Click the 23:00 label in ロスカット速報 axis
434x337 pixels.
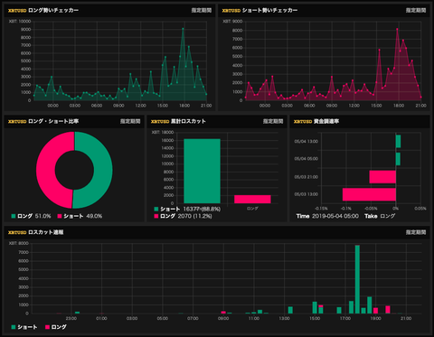(x=71, y=318)
